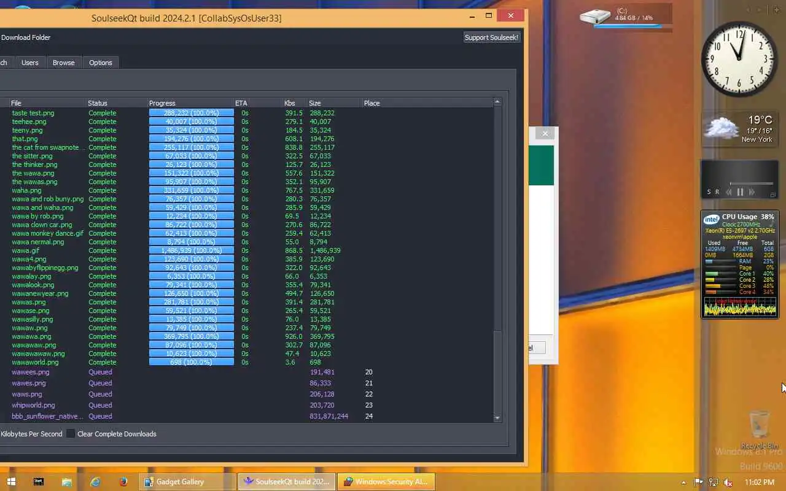Select wawa clown car.png file
Viewport: 786px width, 491px height.
pyautogui.click(x=42, y=225)
